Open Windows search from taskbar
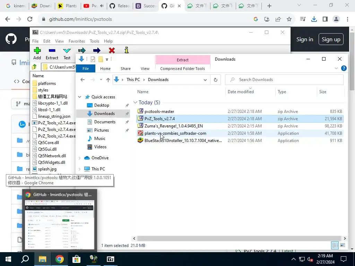The height and width of the screenshot is (266, 355). pyautogui.click(x=25, y=259)
